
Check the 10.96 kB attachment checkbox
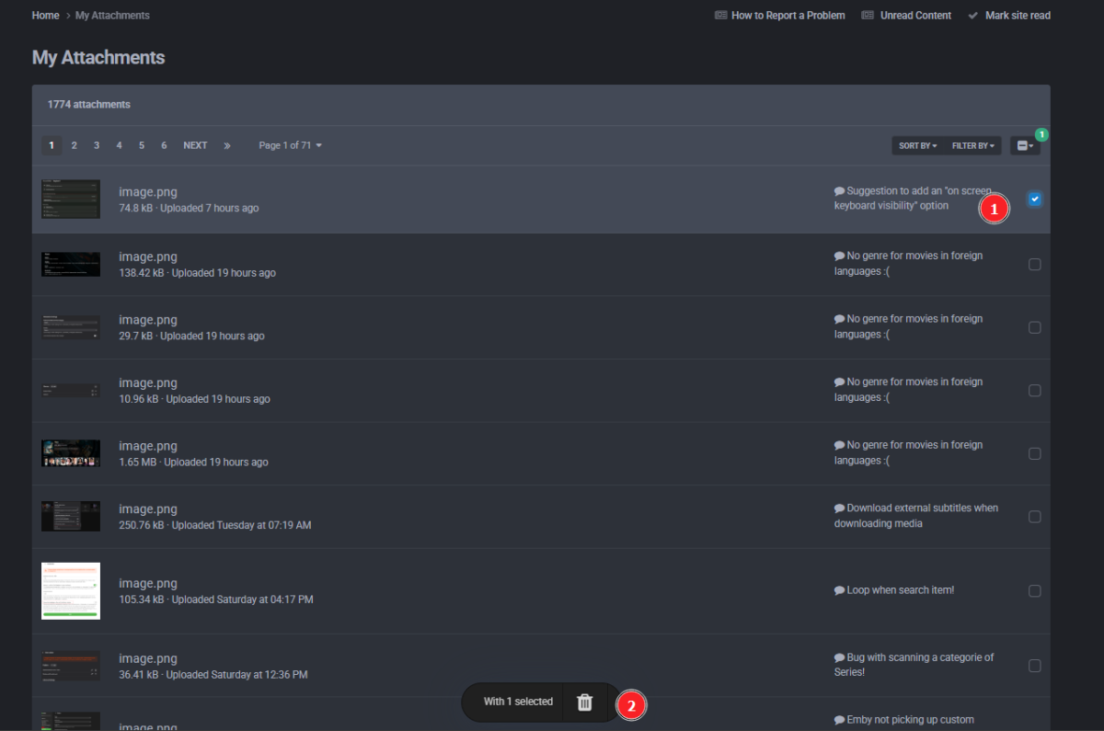1035,391
